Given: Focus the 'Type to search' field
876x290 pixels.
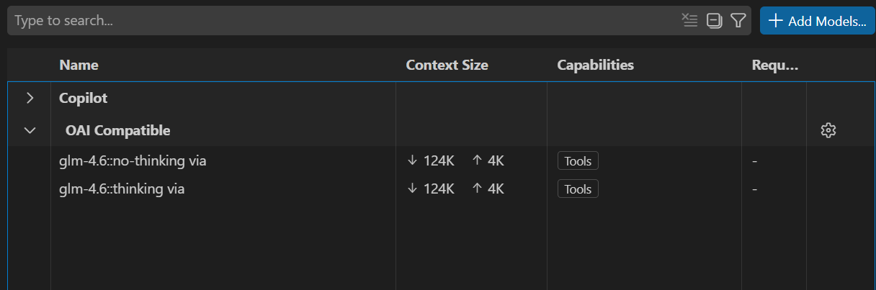Looking at the screenshot, I should (339, 21).
